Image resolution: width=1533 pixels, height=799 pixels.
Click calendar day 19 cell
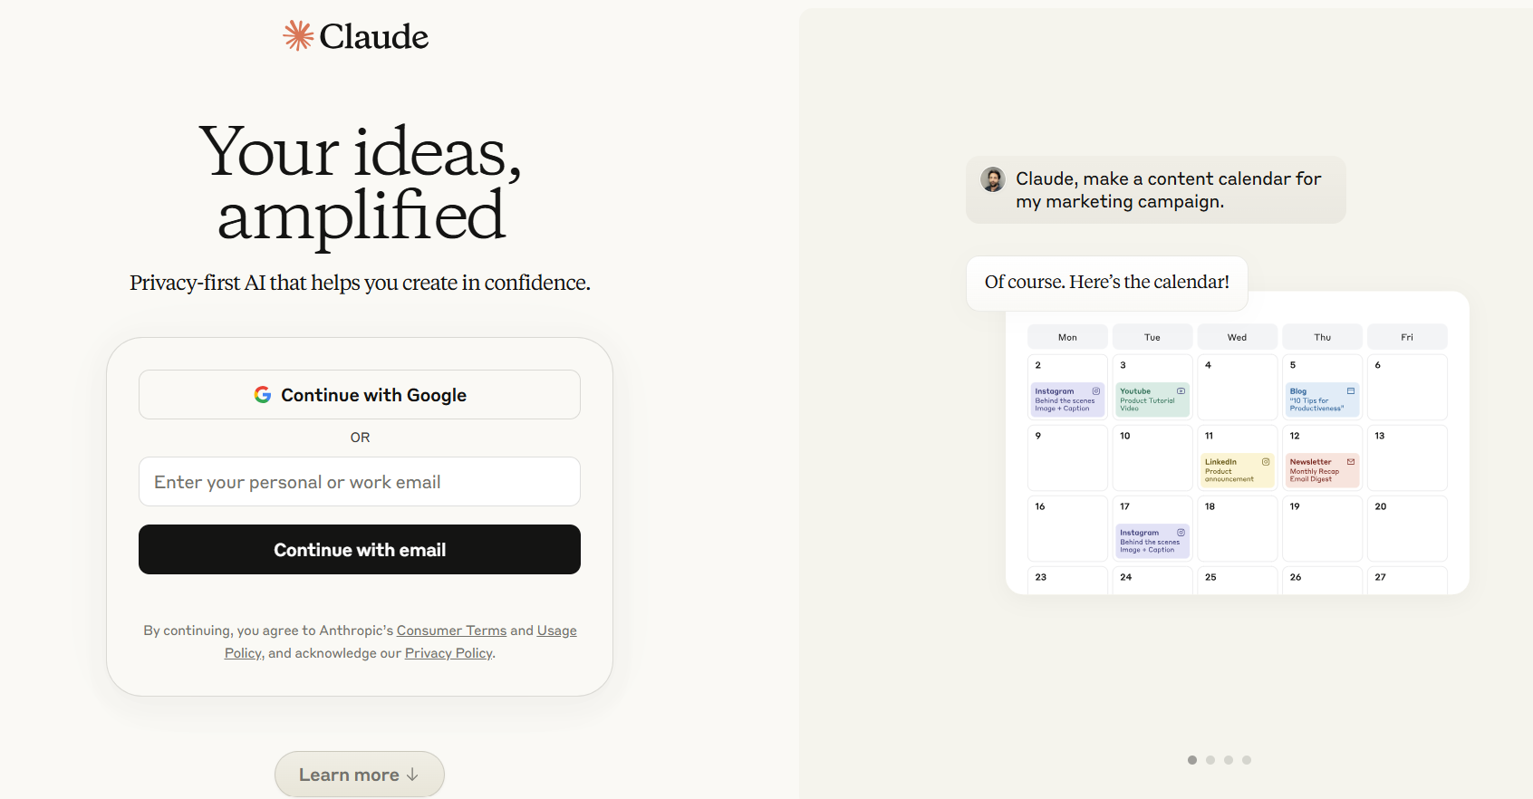coord(1323,529)
